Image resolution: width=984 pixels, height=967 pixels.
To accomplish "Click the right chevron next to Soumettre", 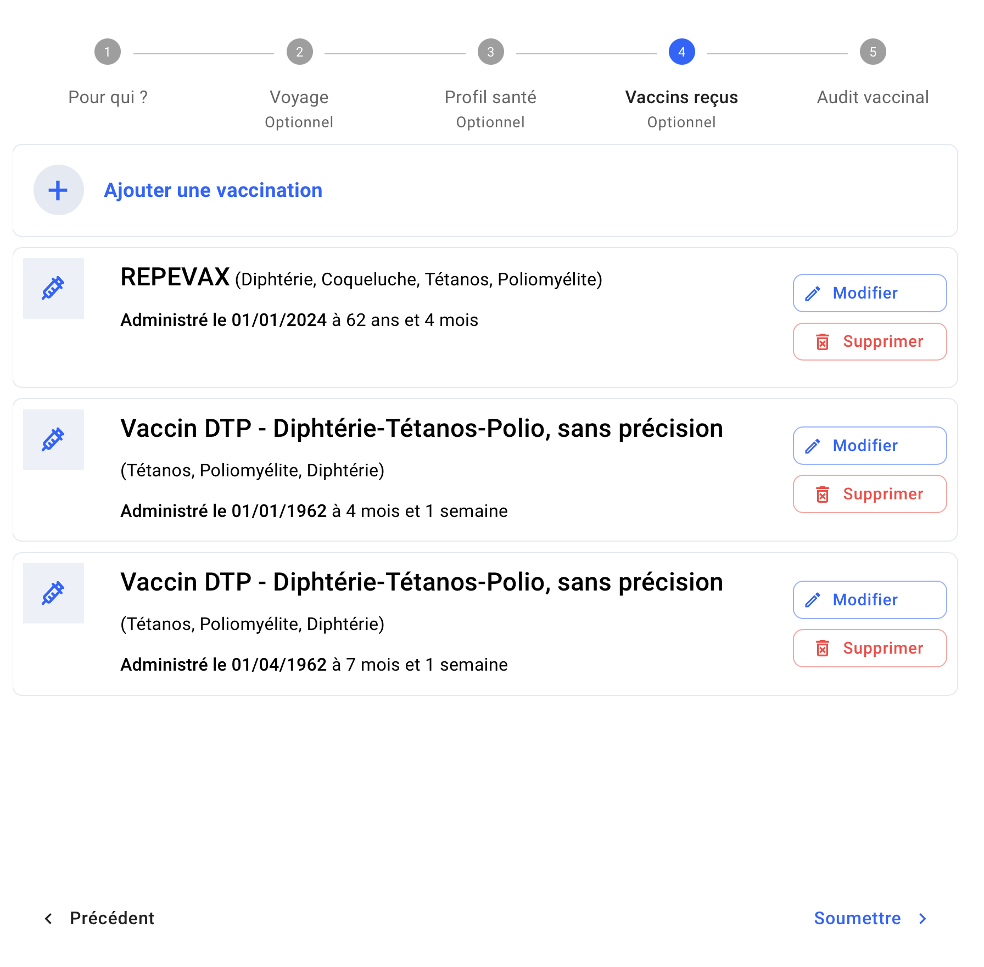I will click(923, 919).
